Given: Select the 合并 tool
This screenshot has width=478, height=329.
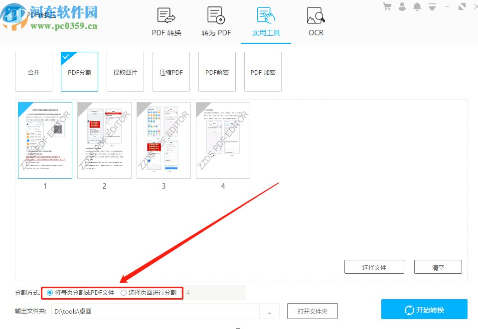Looking at the screenshot, I should pos(33,72).
